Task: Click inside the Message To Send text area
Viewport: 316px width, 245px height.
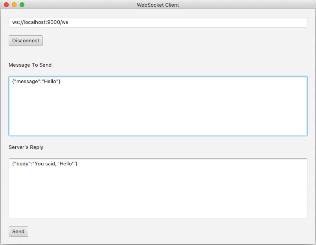Action: (158, 106)
